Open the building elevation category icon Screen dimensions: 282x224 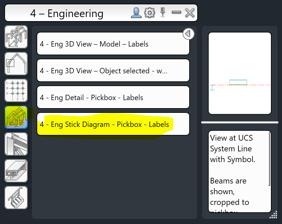[x=16, y=64]
